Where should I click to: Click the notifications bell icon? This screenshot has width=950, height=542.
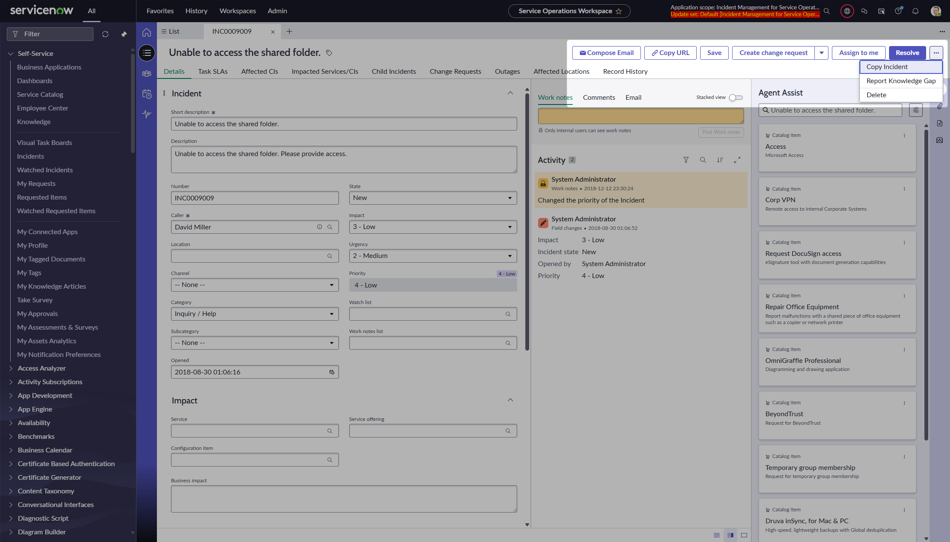[915, 11]
